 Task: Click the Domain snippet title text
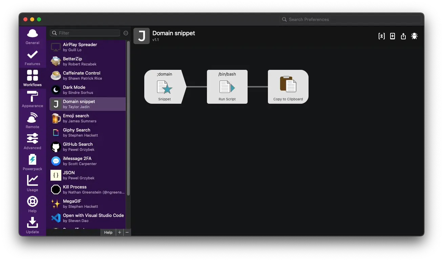coord(174,33)
